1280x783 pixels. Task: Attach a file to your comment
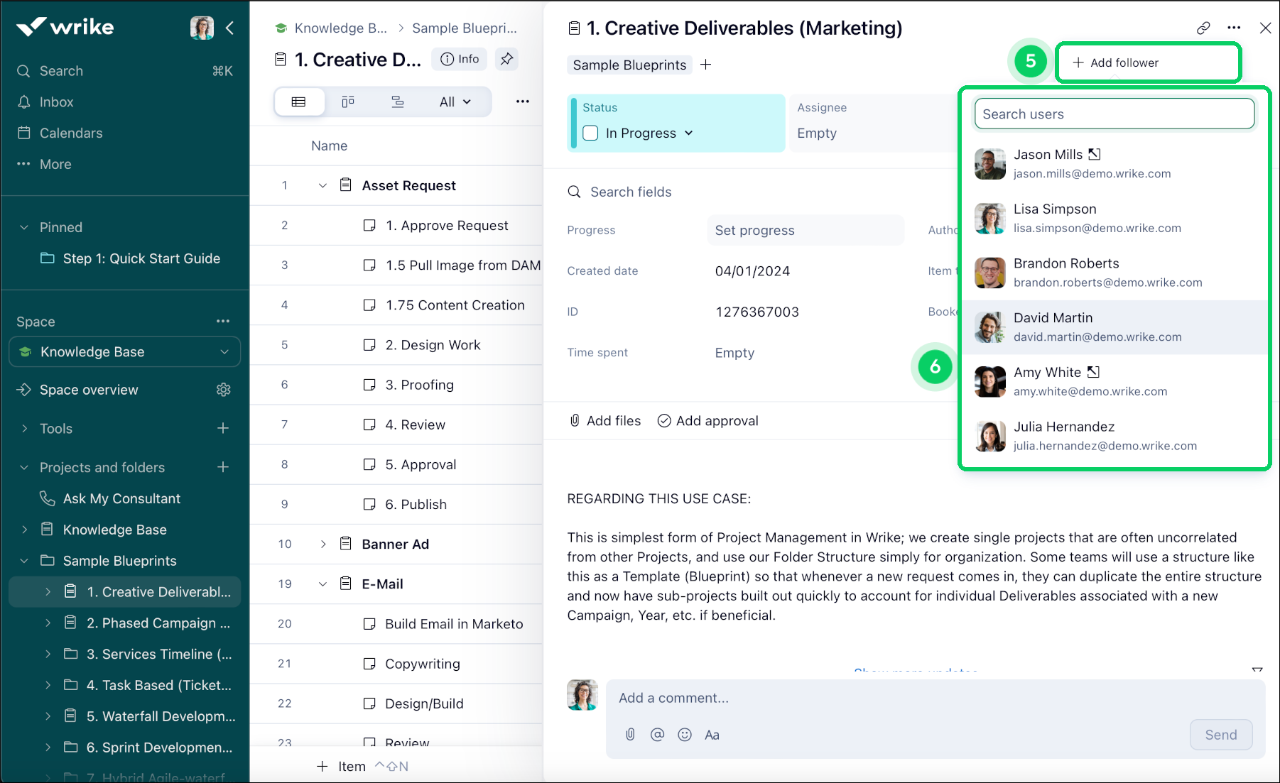[630, 735]
